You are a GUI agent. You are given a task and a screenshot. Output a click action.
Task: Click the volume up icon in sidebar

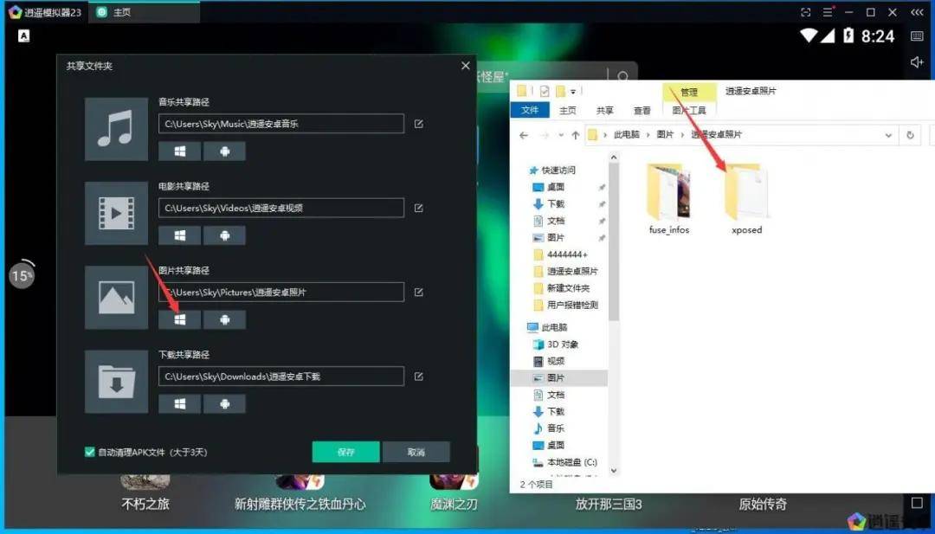point(917,62)
